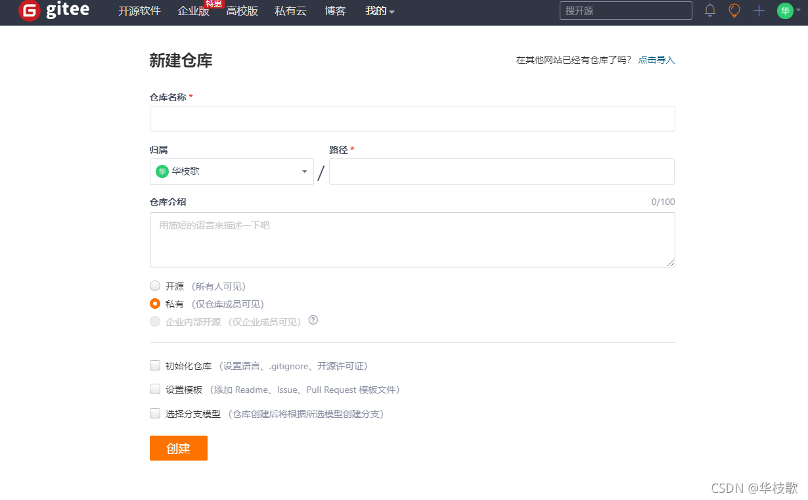Click the 特惠 promo badge on 企业版
808x500 pixels.
pyautogui.click(x=213, y=4)
